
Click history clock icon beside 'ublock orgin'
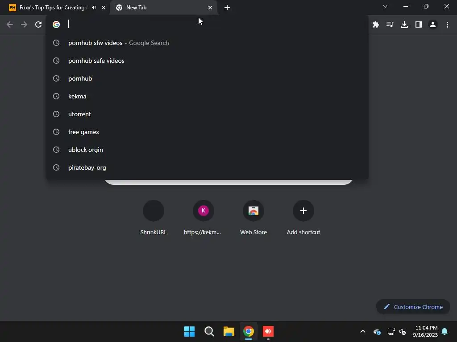56,150
